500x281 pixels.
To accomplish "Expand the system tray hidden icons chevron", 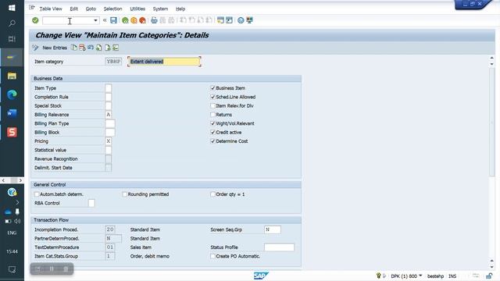I will (17, 202).
